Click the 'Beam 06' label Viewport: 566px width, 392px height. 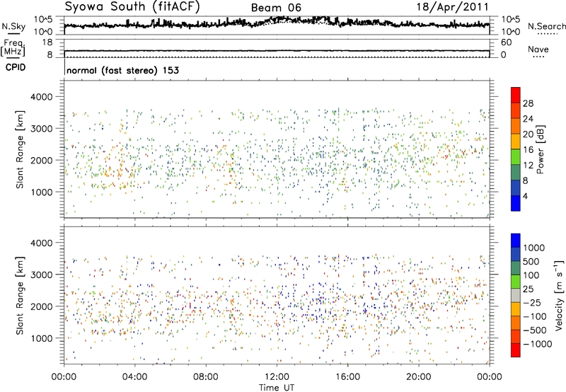276,8
